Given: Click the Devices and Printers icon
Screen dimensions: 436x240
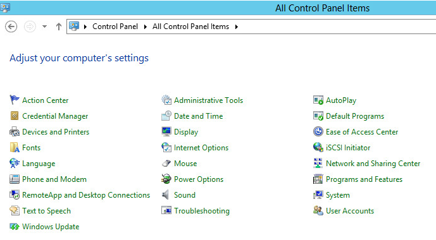Looking at the screenshot, I should tap(15, 131).
